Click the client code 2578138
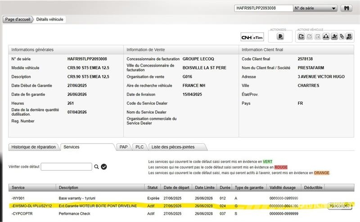The image size is (360, 222). 305,59
